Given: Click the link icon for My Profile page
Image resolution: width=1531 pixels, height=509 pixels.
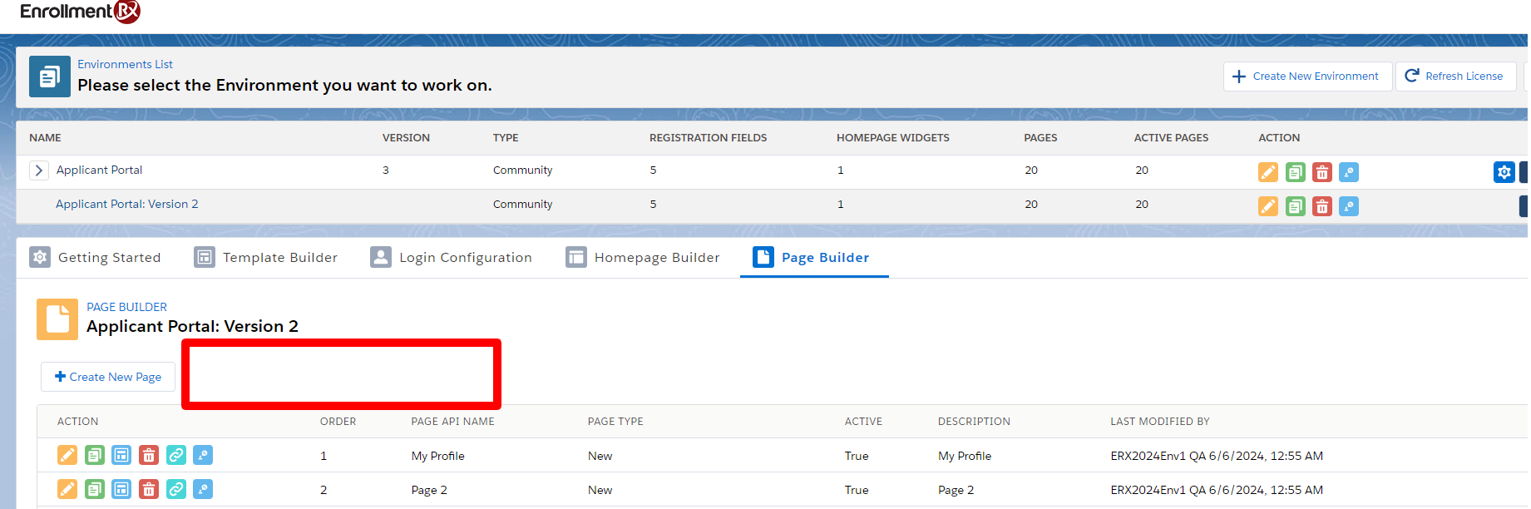Looking at the screenshot, I should [x=175, y=455].
